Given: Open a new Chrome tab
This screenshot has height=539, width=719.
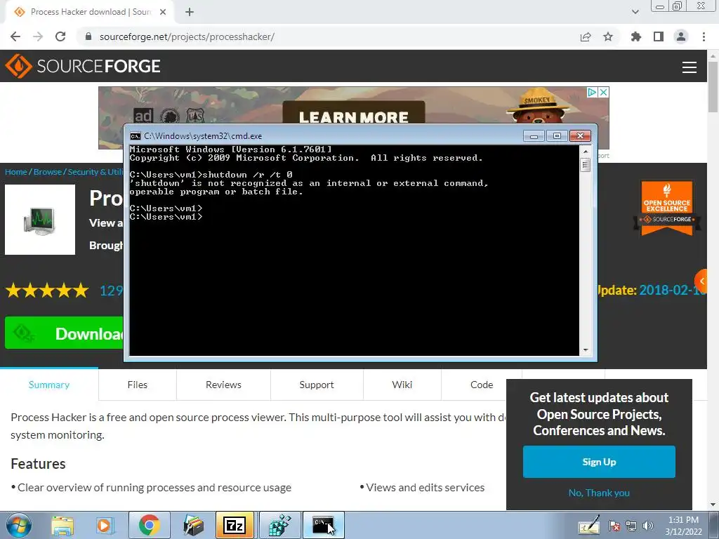Looking at the screenshot, I should 190,12.
